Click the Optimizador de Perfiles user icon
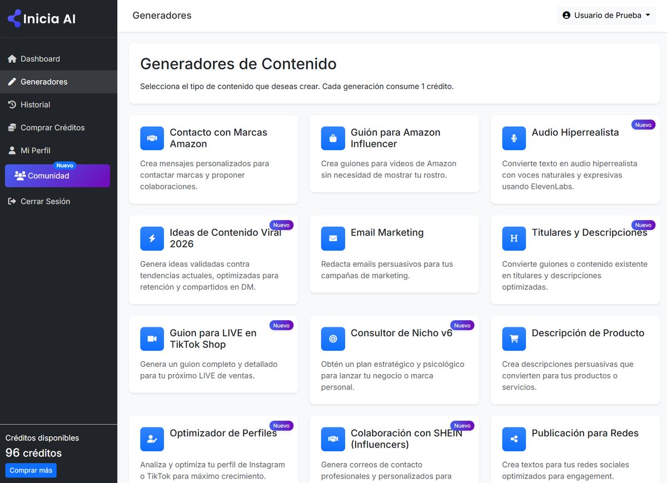Screen dimensions: 667x483 pyautogui.click(x=152, y=439)
